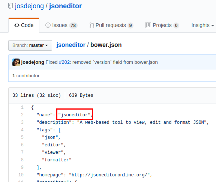Click the Fixed commit message link
The image size is (216, 182).
pyautogui.click(x=51, y=62)
